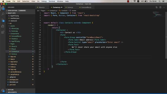Click the red app icon in menu bar
The image size is (167, 94).
click(128, 1)
